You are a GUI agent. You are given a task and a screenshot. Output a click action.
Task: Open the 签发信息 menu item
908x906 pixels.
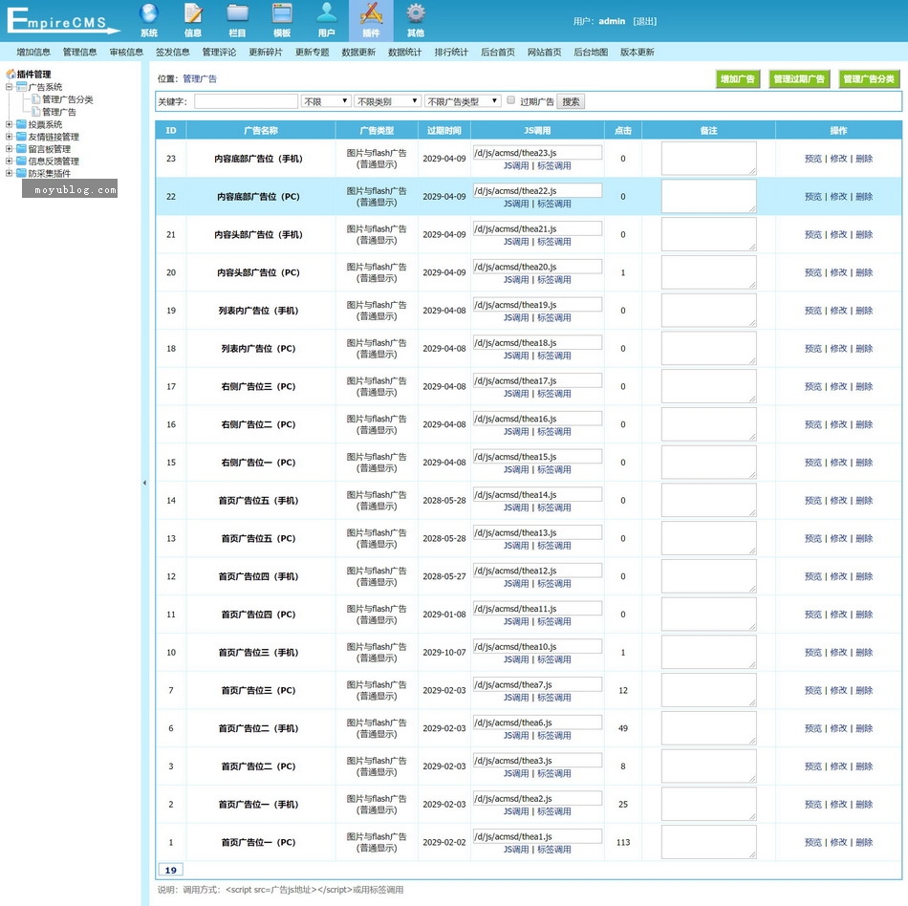pos(173,53)
